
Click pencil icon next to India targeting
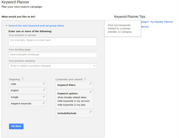[x=44, y=84]
